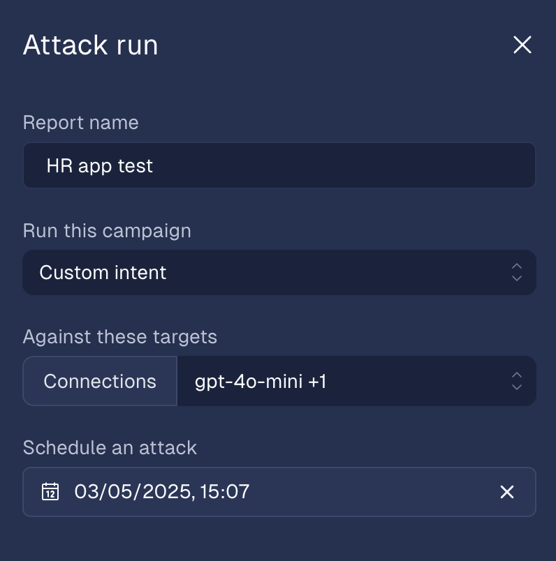Viewport: 556px width, 561px height.
Task: Click up chevron on gpt-4o-mini targets selector
Action: [x=517, y=375]
